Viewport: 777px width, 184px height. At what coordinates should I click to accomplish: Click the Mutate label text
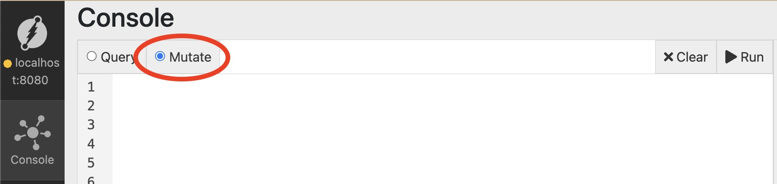[x=190, y=57]
